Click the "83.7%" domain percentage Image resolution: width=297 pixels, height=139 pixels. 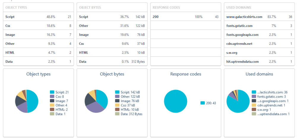pos(272,17)
